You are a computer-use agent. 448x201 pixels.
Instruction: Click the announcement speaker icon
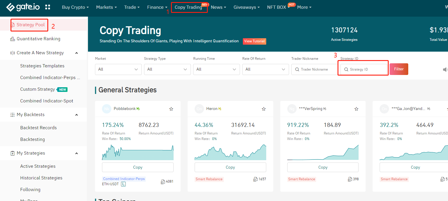point(445,69)
